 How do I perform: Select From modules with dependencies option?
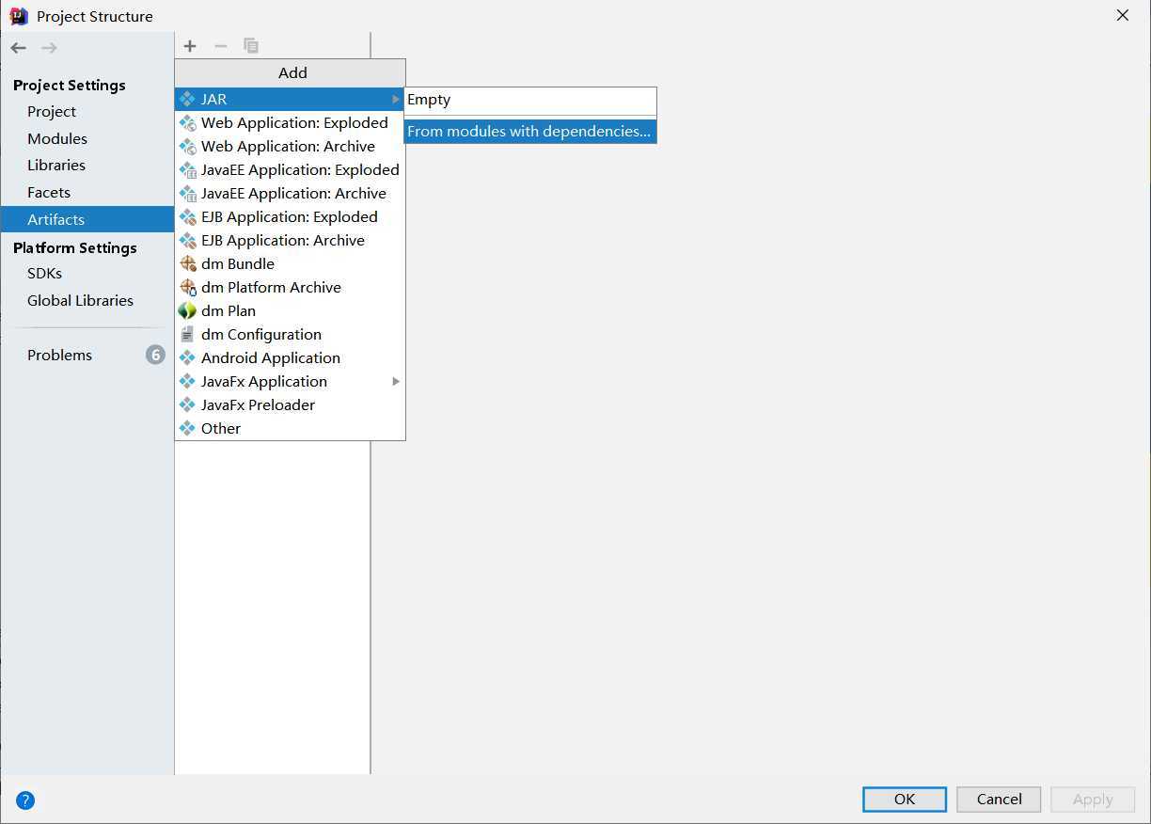(x=528, y=132)
